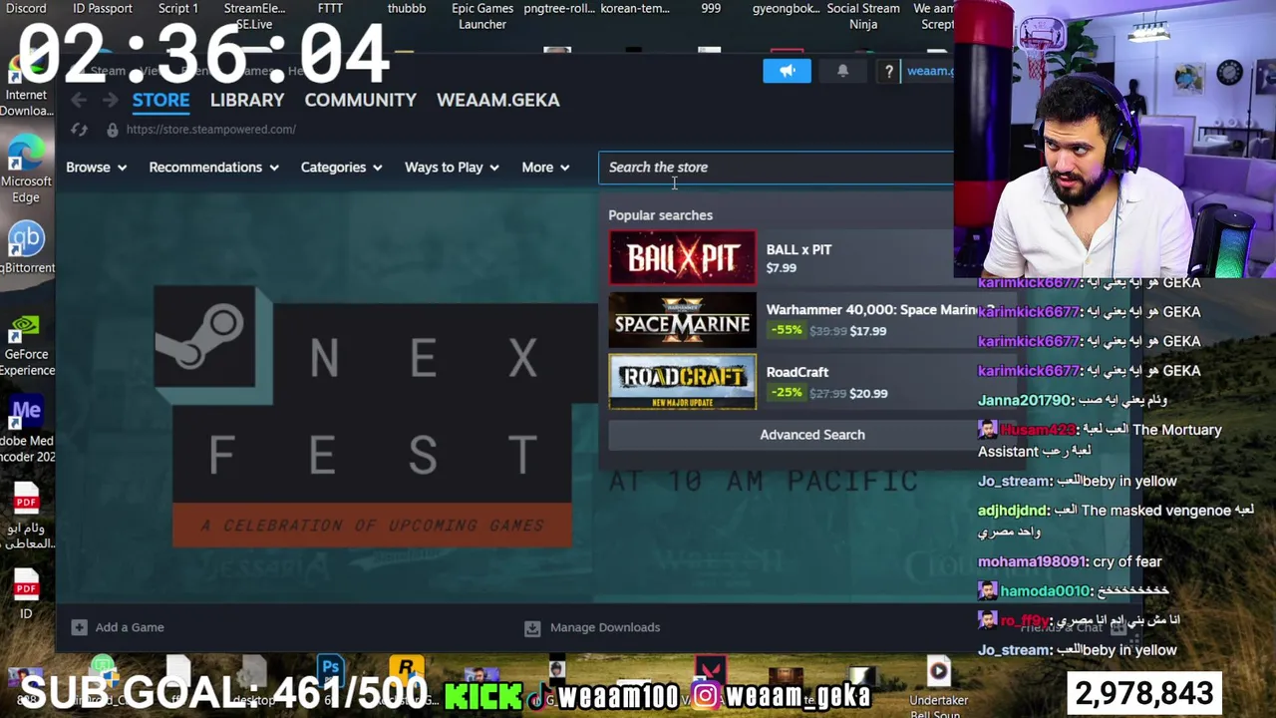Open the Valorant desktop shortcut
Image resolution: width=1276 pixels, height=718 pixels.
pyautogui.click(x=710, y=670)
